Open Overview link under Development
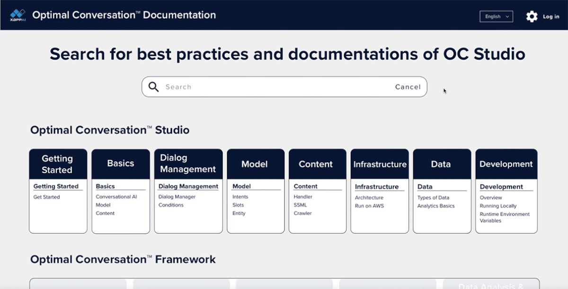Screen dimensions: 568x289 (x=491, y=198)
